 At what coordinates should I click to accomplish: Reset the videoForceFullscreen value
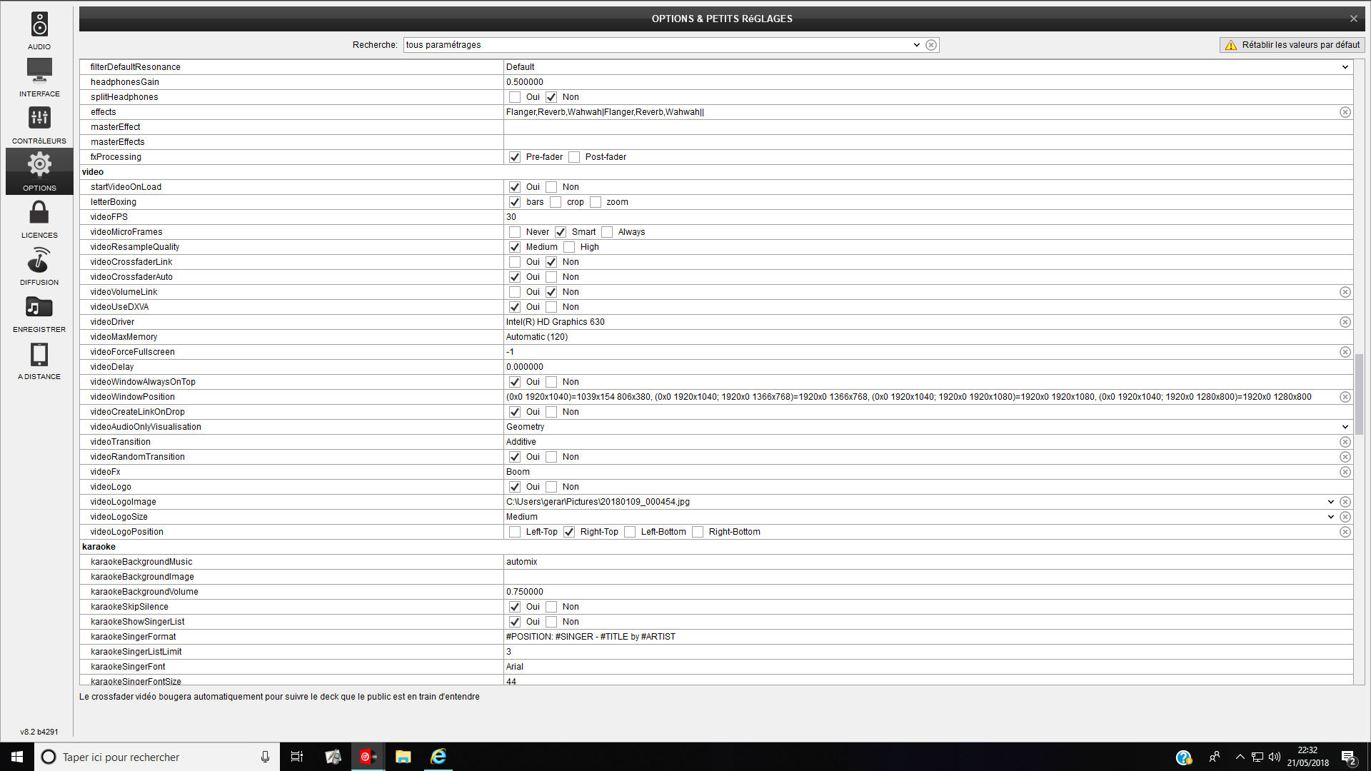click(x=1345, y=352)
